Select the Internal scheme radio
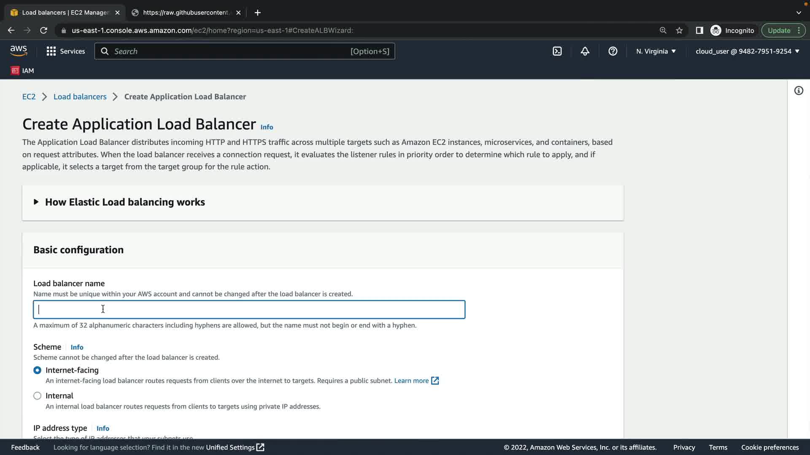The height and width of the screenshot is (455, 810). pos(38,396)
